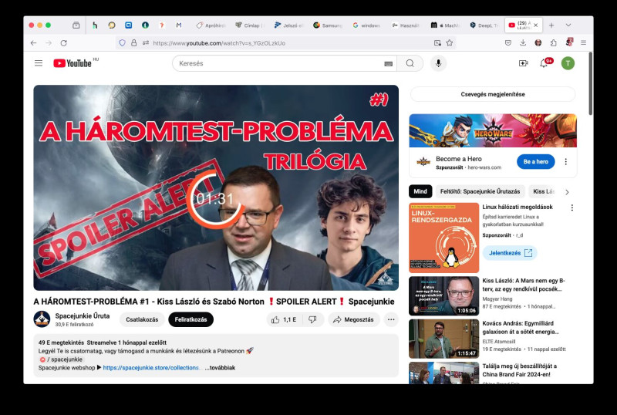
Task: Open the spacejunkie.store webshop link
Action: 153,368
